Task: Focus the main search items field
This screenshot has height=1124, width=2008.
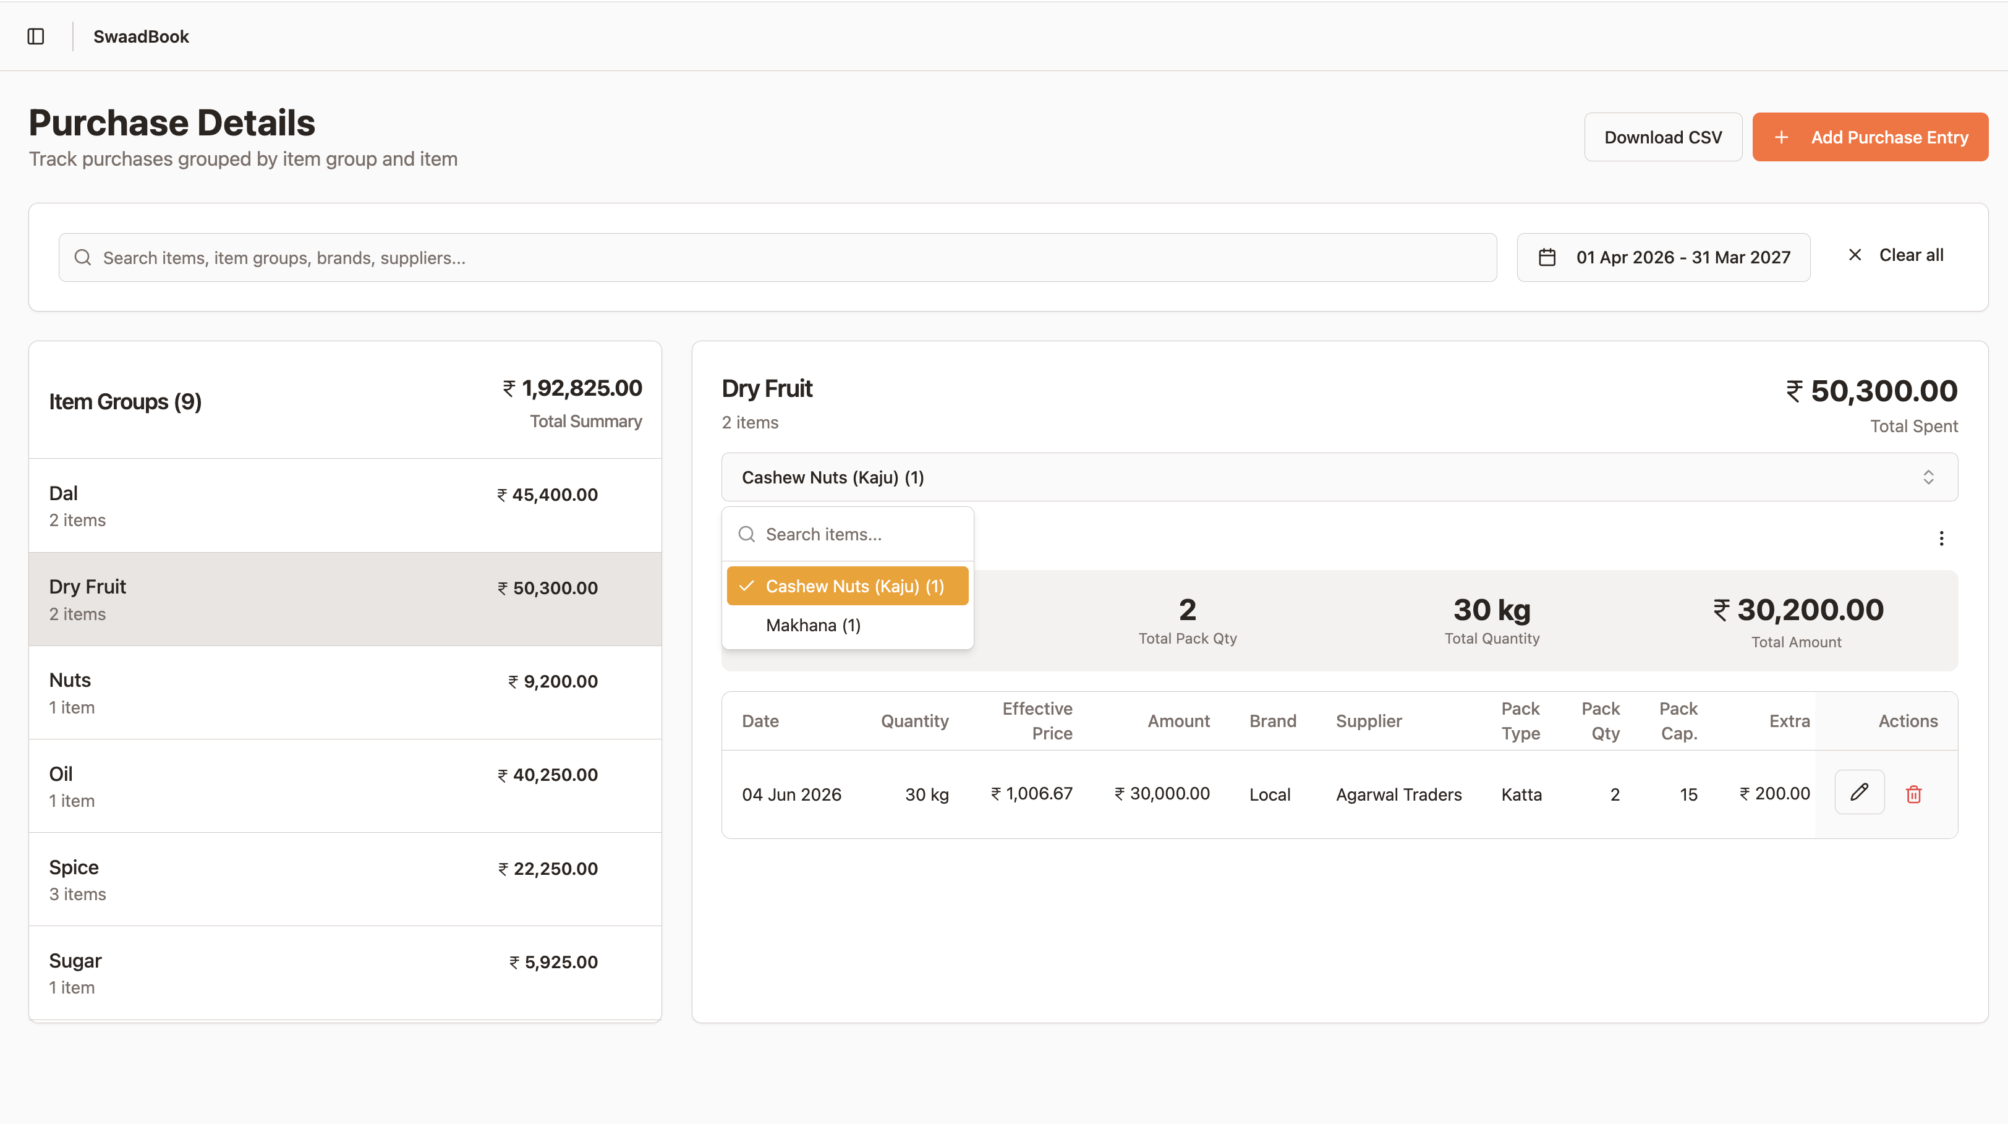Action: tap(777, 257)
